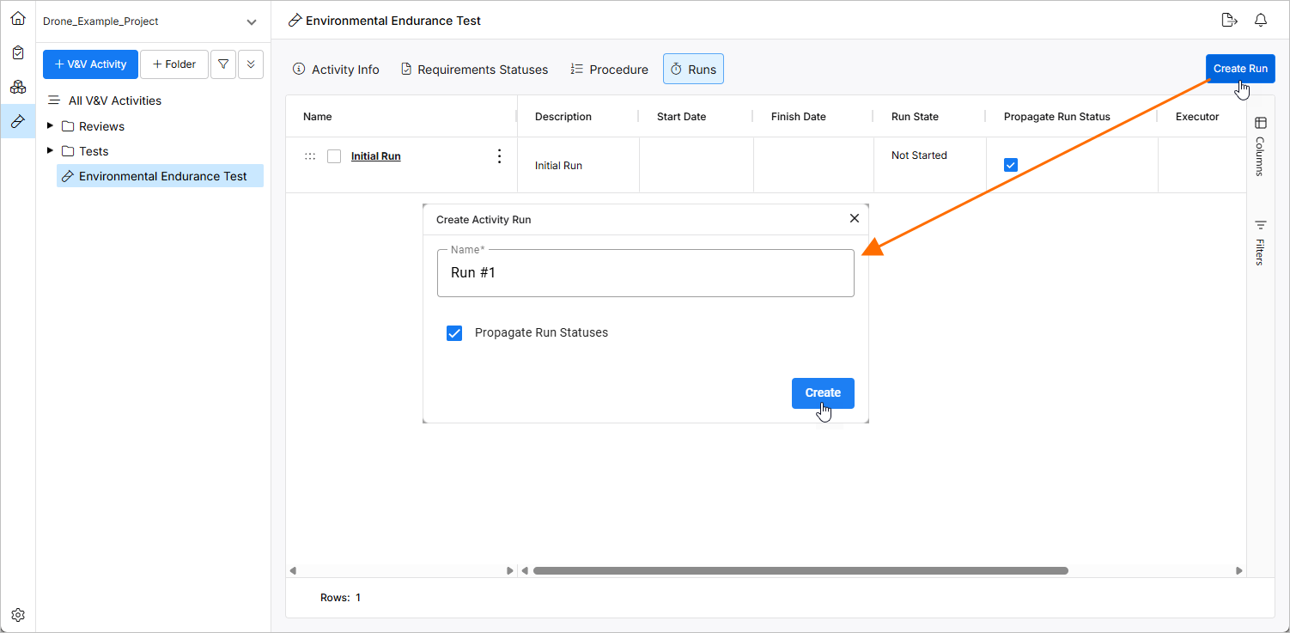The height and width of the screenshot is (633, 1290).
Task: Toggle Propagate Run Status for Initial Run
Action: (1011, 165)
